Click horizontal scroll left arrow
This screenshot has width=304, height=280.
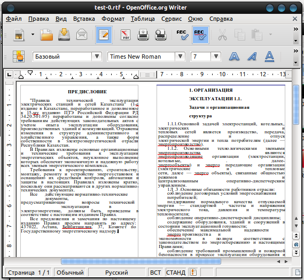click(278, 262)
